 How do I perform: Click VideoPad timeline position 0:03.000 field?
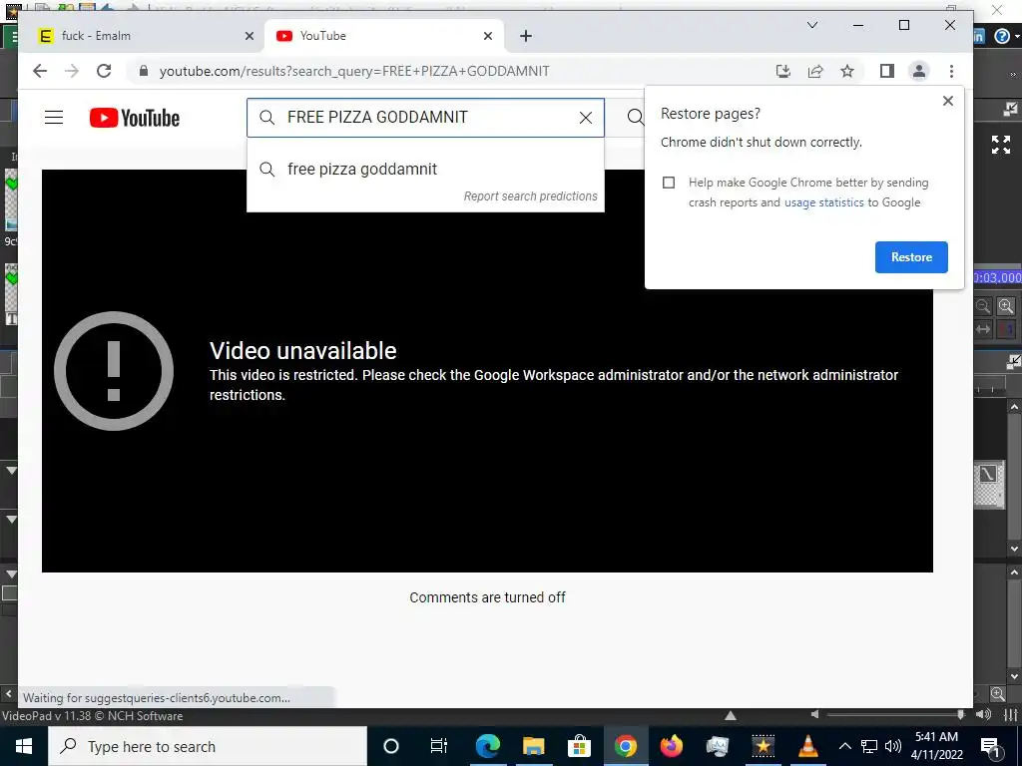(998, 278)
